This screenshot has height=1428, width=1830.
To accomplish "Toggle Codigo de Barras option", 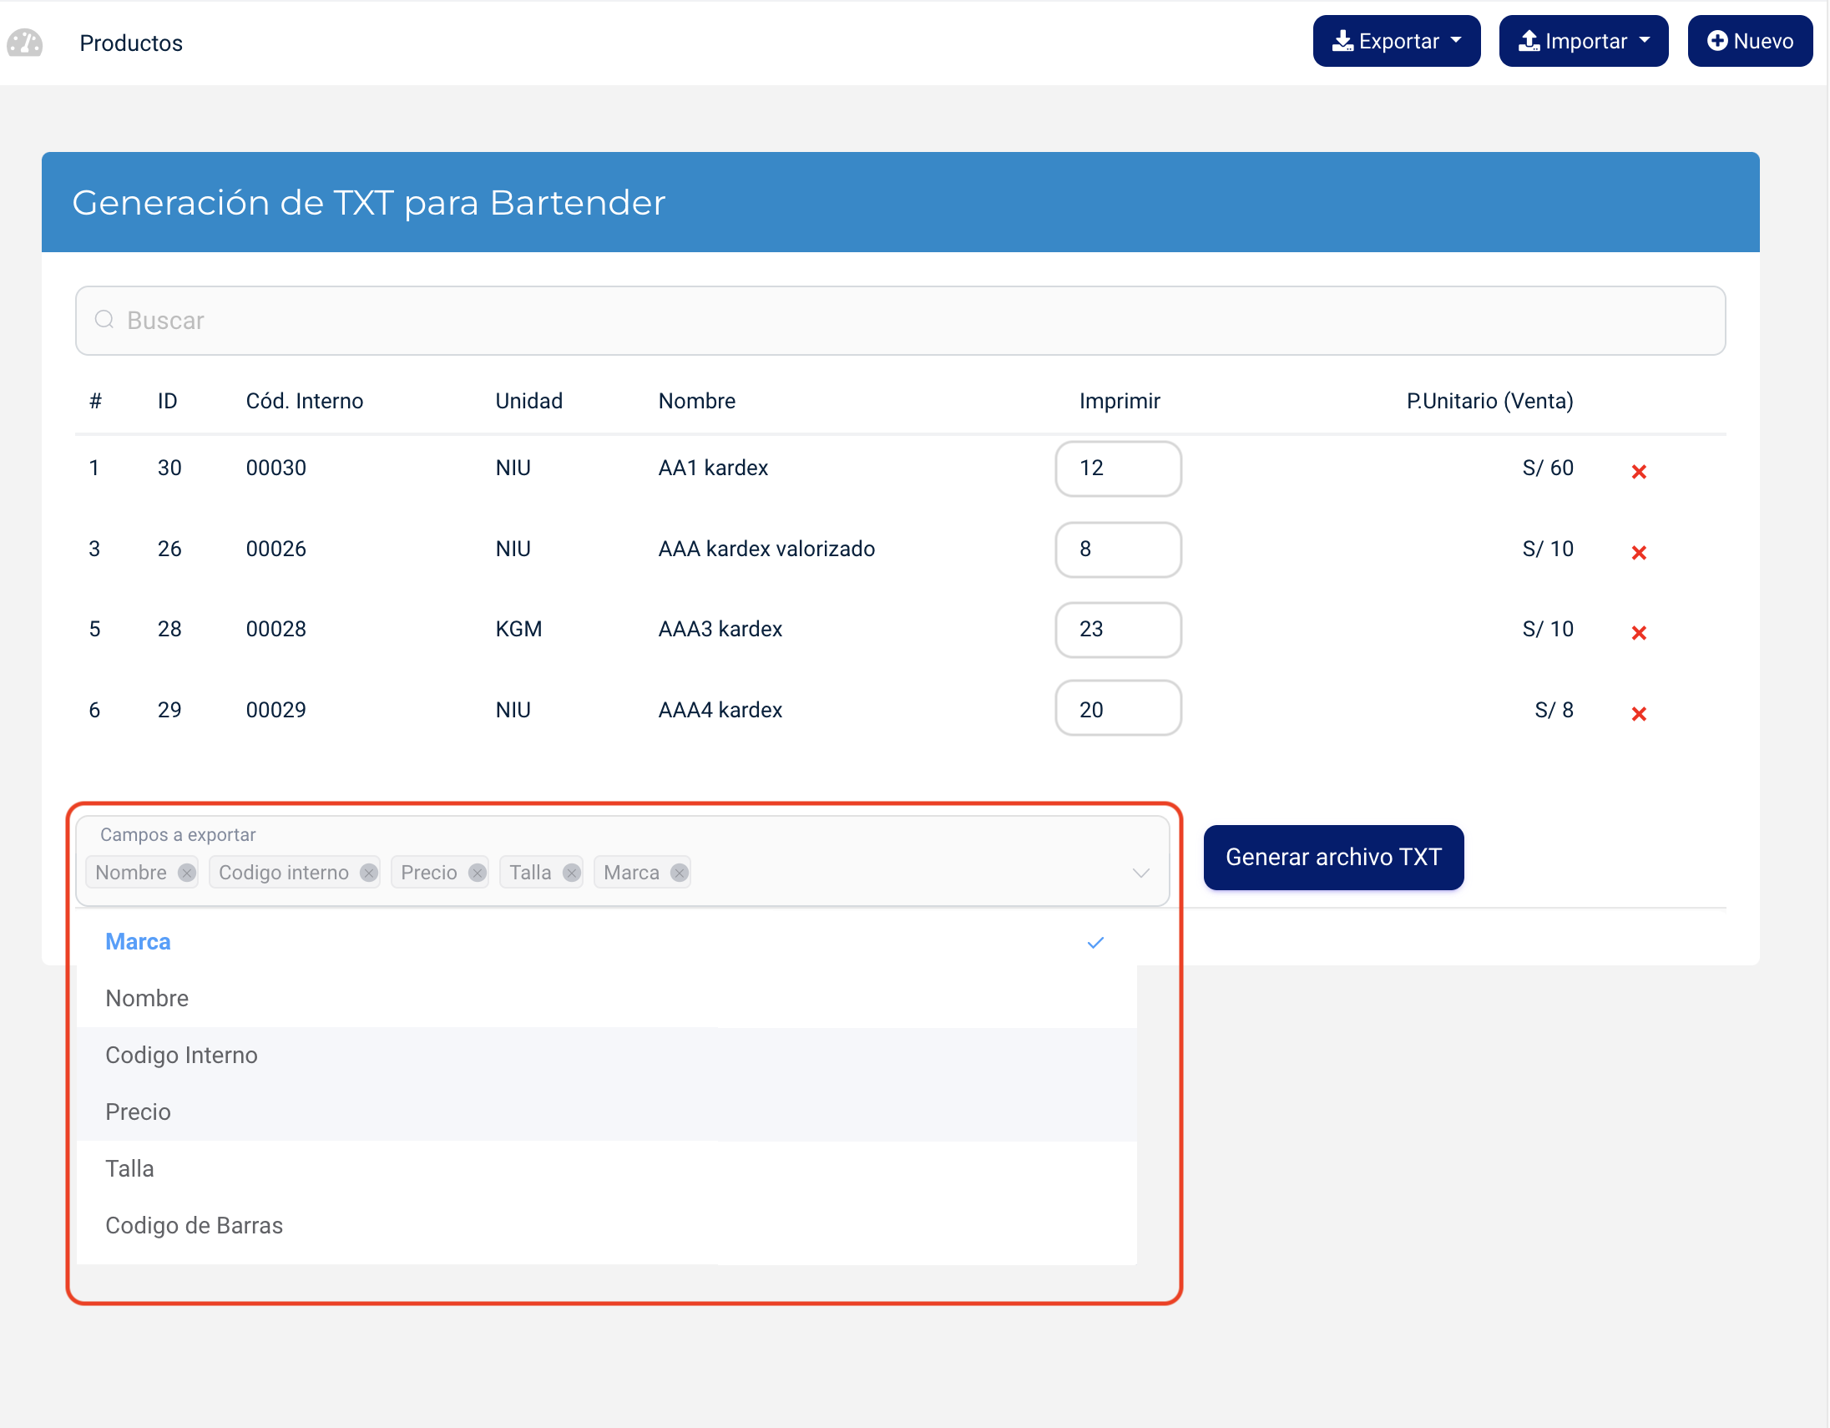I will tap(195, 1224).
